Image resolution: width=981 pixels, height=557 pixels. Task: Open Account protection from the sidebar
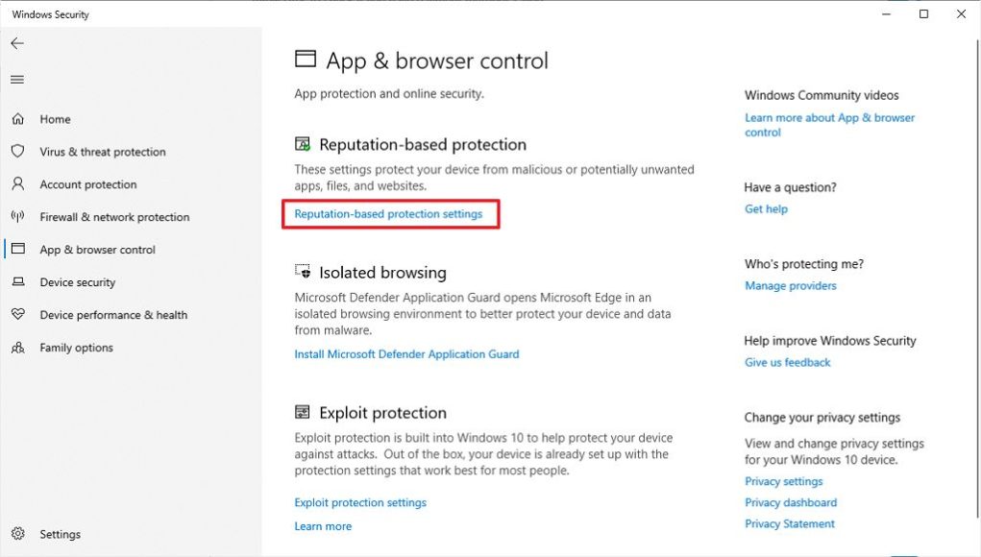click(89, 184)
